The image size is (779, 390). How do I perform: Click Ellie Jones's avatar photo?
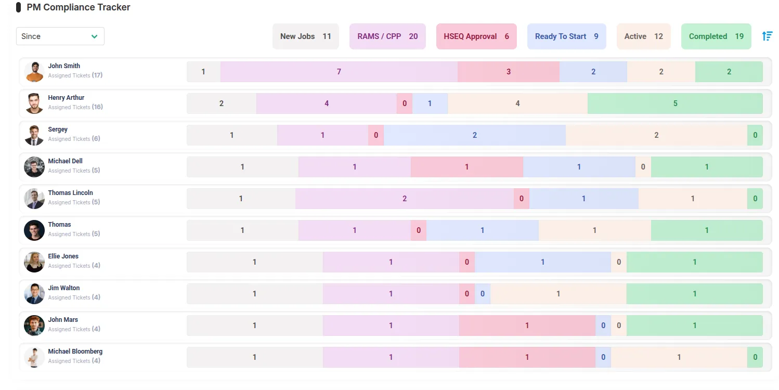[34, 262]
